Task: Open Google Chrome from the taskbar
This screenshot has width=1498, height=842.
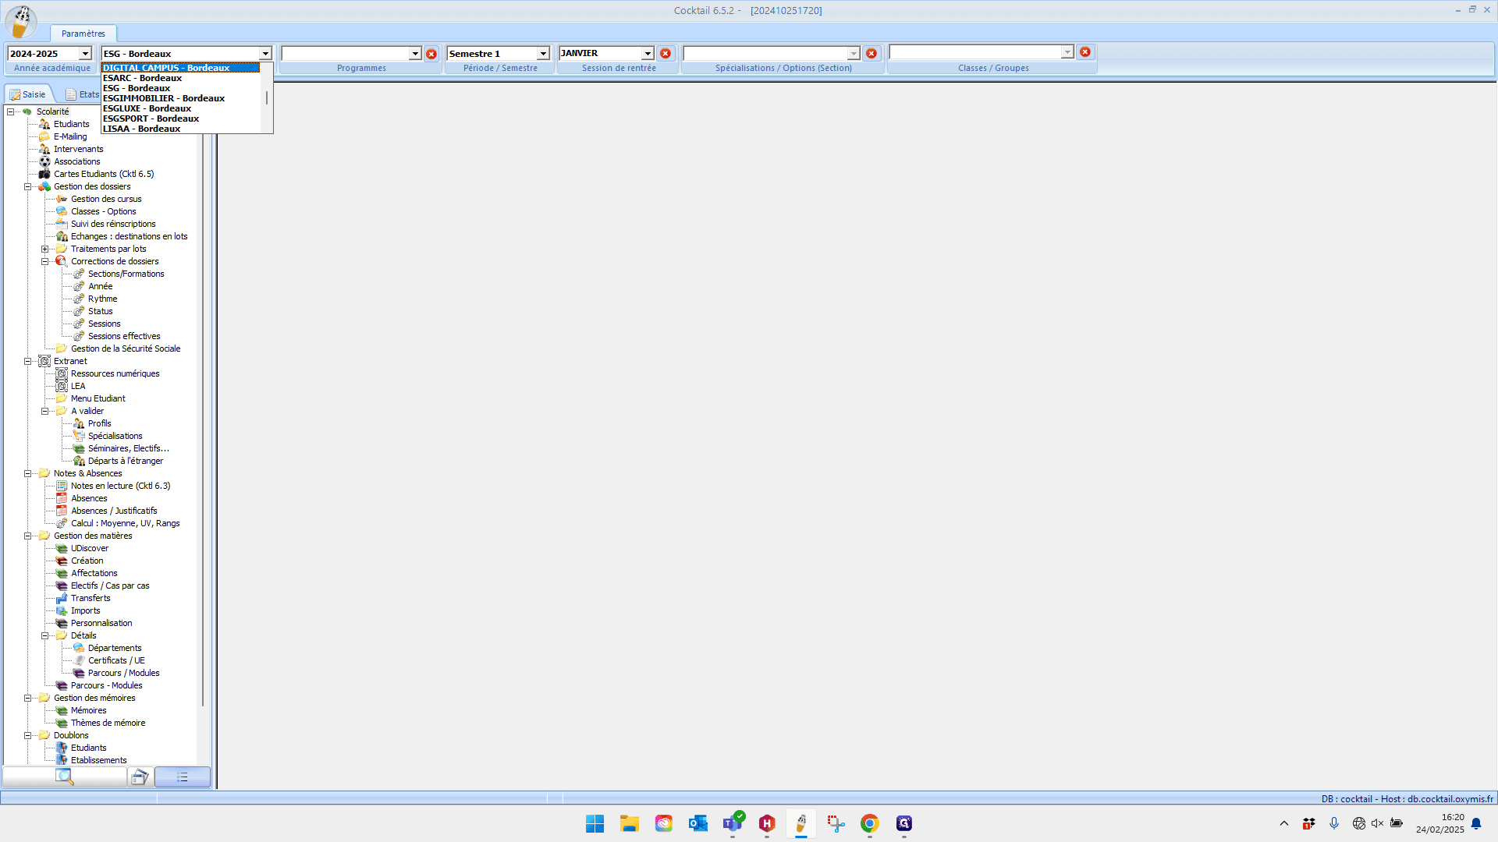Action: [x=870, y=823]
